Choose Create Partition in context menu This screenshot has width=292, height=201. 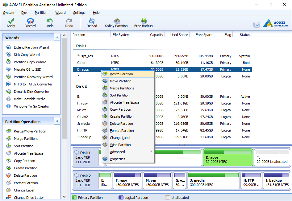pos(128,116)
